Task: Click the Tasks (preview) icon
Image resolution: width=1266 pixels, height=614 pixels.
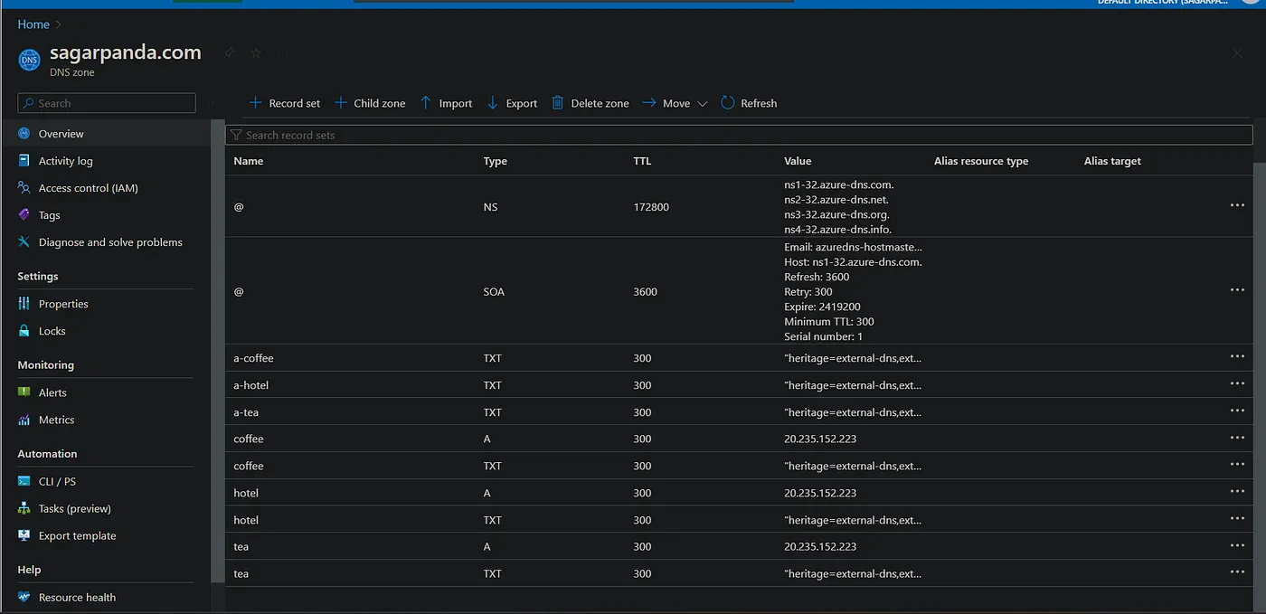Action: click(x=24, y=508)
